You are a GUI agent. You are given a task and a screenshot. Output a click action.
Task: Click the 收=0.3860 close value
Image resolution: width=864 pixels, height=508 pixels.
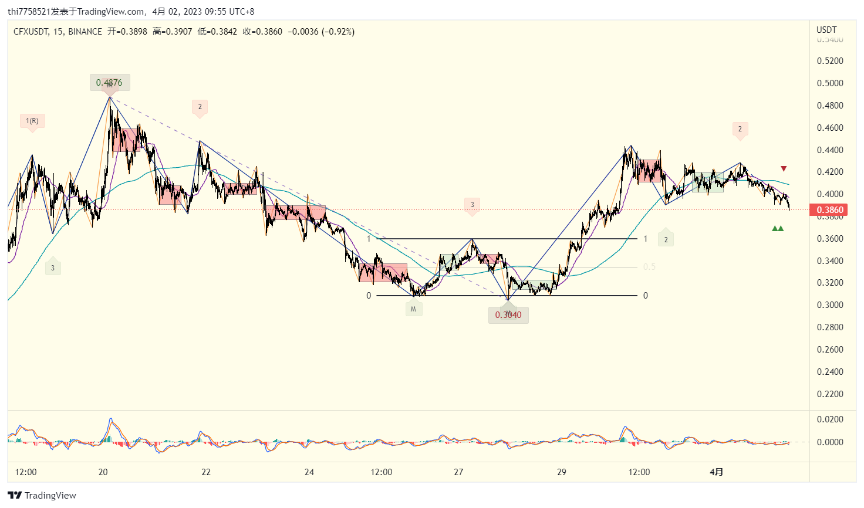coord(262,32)
